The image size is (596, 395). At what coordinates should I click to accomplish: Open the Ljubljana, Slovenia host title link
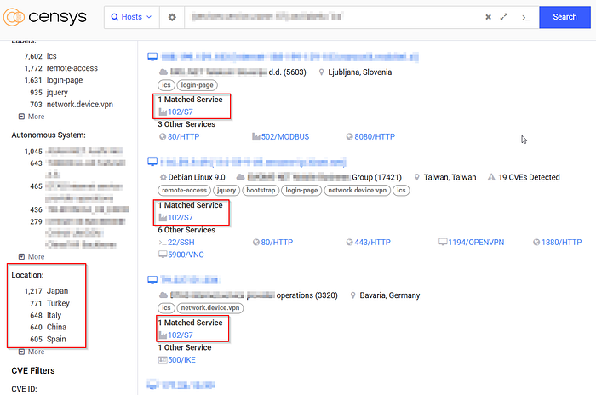tap(290, 57)
